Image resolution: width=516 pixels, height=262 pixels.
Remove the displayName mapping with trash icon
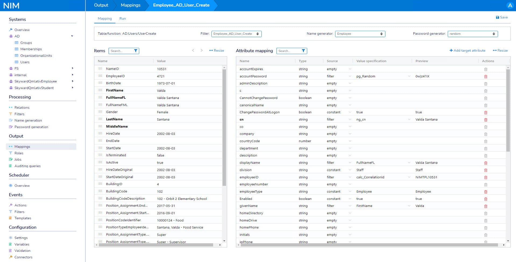tap(485, 163)
